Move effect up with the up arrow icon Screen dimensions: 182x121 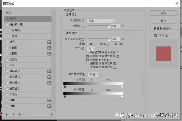click(x=13, y=114)
